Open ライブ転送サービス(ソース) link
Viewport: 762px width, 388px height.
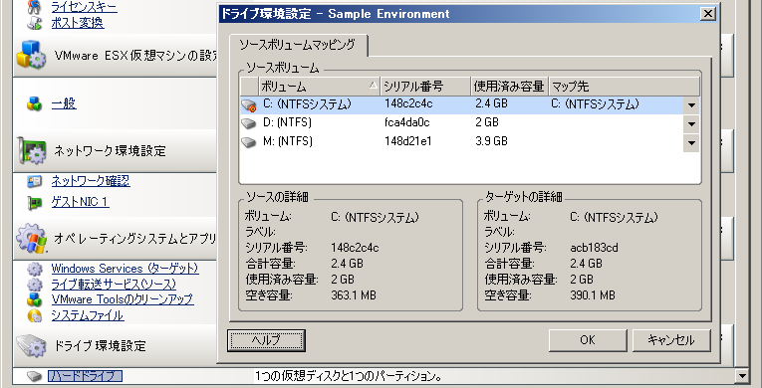click(x=114, y=285)
